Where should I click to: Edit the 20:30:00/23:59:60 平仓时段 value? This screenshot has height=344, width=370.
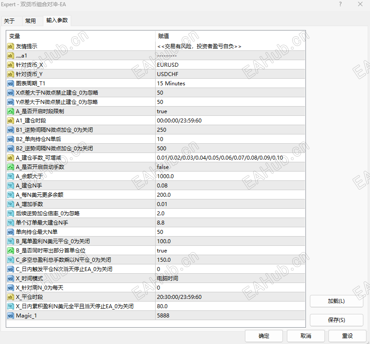[230, 297]
